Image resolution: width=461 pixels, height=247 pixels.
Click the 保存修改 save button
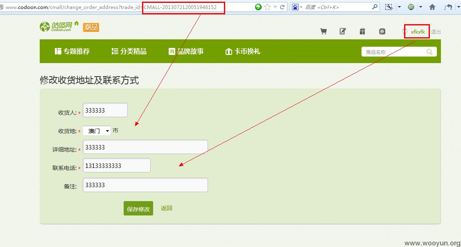pos(138,208)
